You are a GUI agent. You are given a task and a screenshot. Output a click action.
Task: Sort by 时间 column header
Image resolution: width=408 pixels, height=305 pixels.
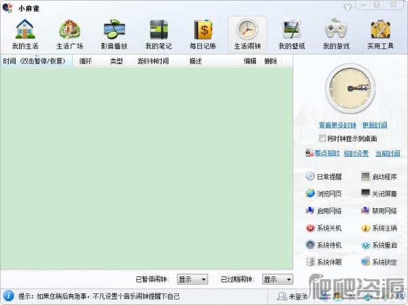pos(37,61)
